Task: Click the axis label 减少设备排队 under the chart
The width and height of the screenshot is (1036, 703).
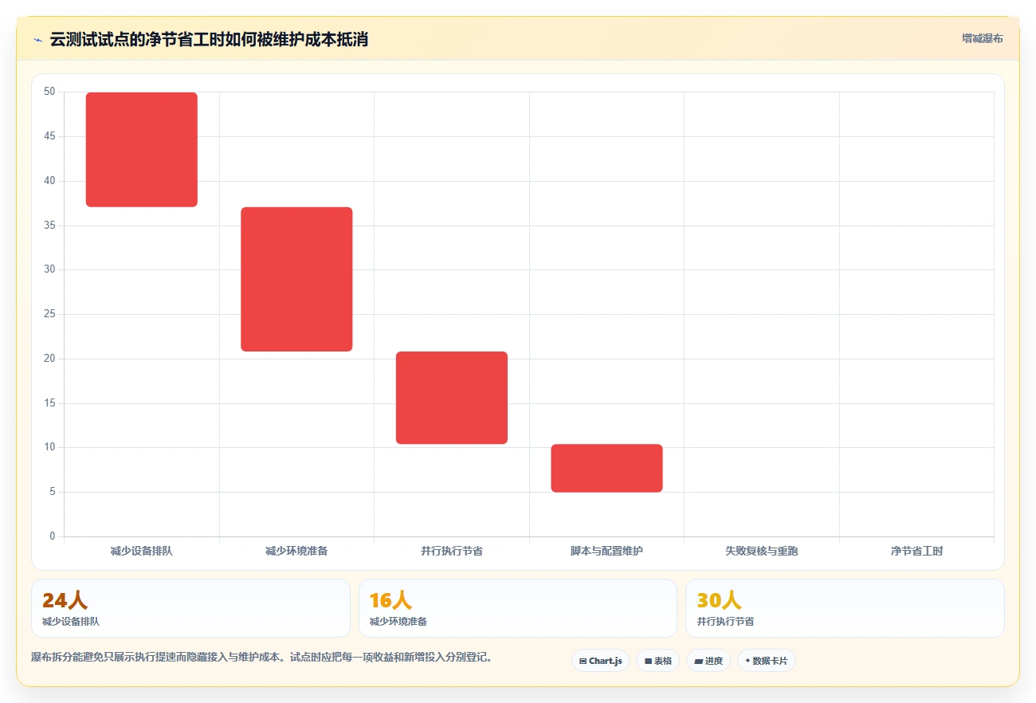Action: (x=142, y=551)
